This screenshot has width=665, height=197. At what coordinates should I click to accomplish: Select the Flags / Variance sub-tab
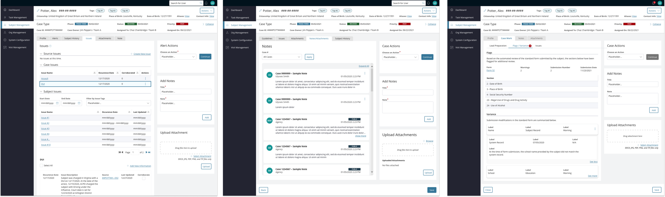[x=520, y=46]
